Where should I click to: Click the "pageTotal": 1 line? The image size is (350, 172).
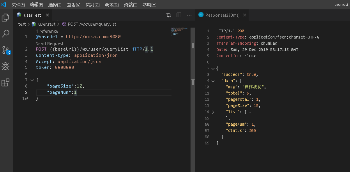[x=243, y=99]
